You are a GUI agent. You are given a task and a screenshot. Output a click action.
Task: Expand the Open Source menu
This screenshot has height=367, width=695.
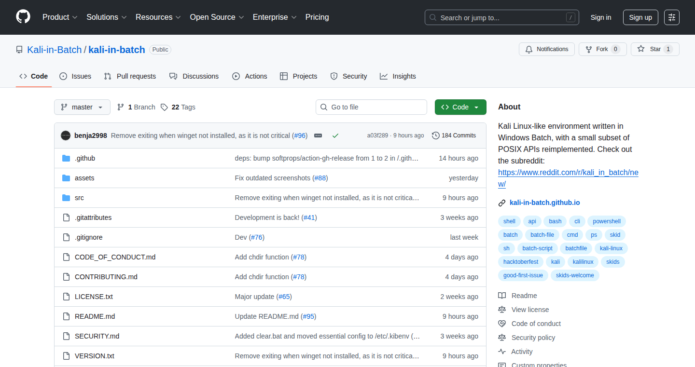(217, 17)
